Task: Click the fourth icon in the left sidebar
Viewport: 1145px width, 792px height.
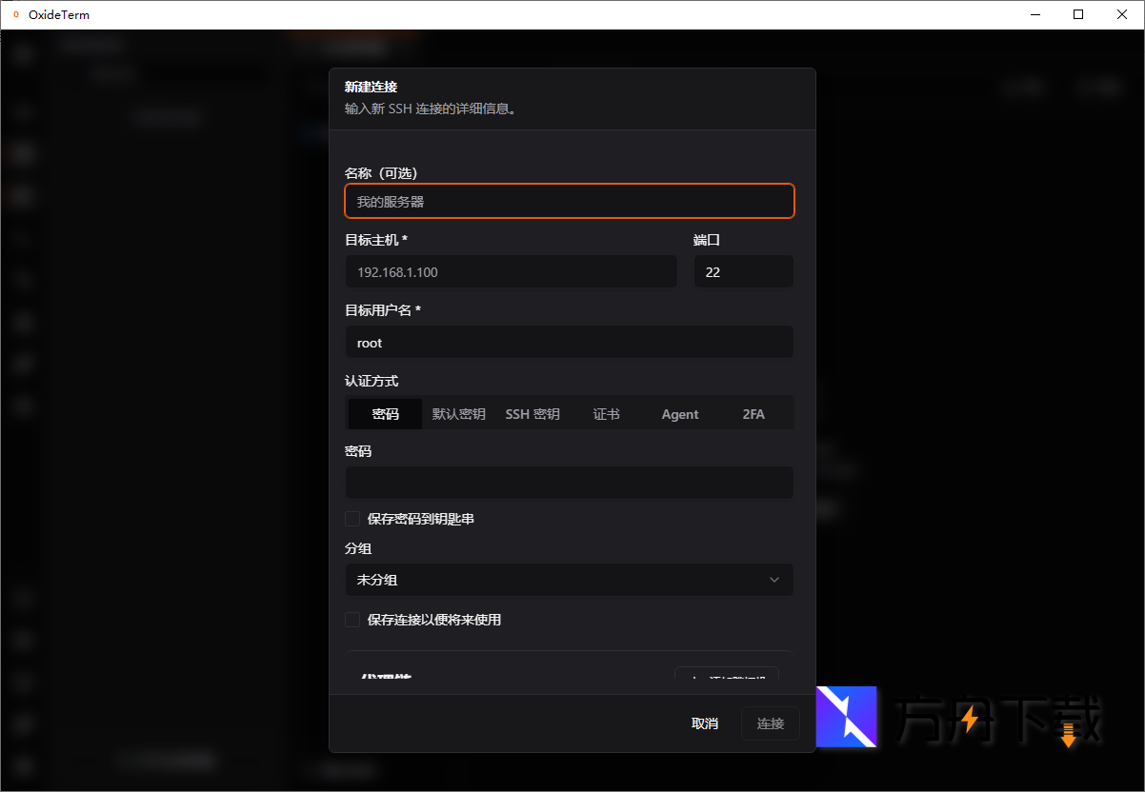Action: click(23, 196)
